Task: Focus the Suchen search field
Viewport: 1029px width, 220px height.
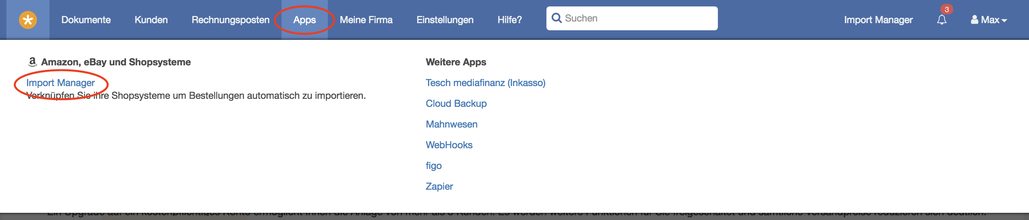Action: point(631,18)
